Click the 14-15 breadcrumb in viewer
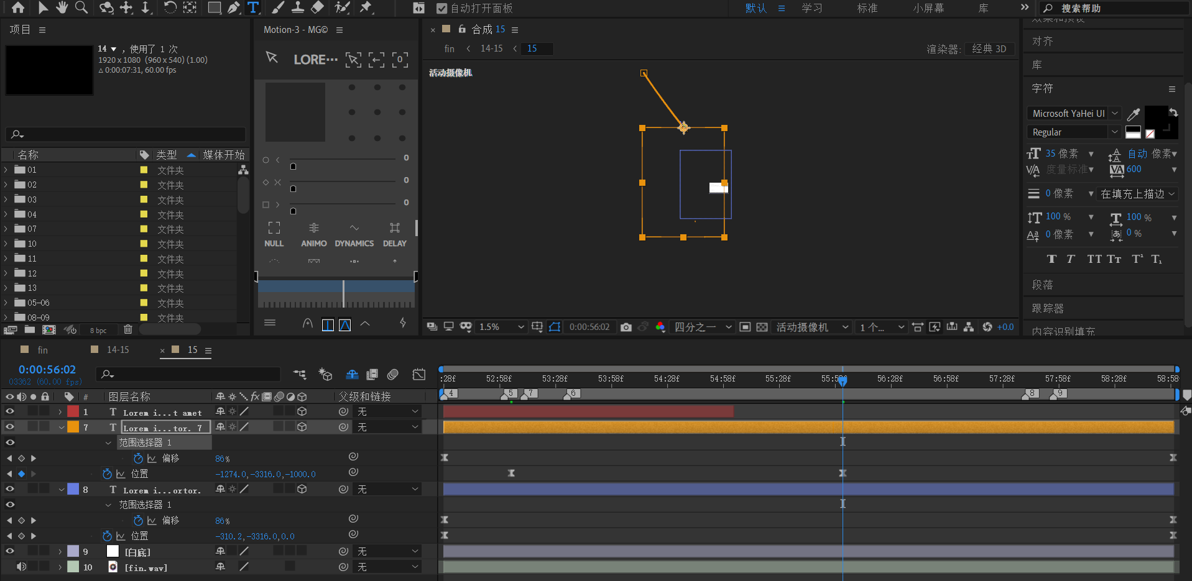 point(491,48)
